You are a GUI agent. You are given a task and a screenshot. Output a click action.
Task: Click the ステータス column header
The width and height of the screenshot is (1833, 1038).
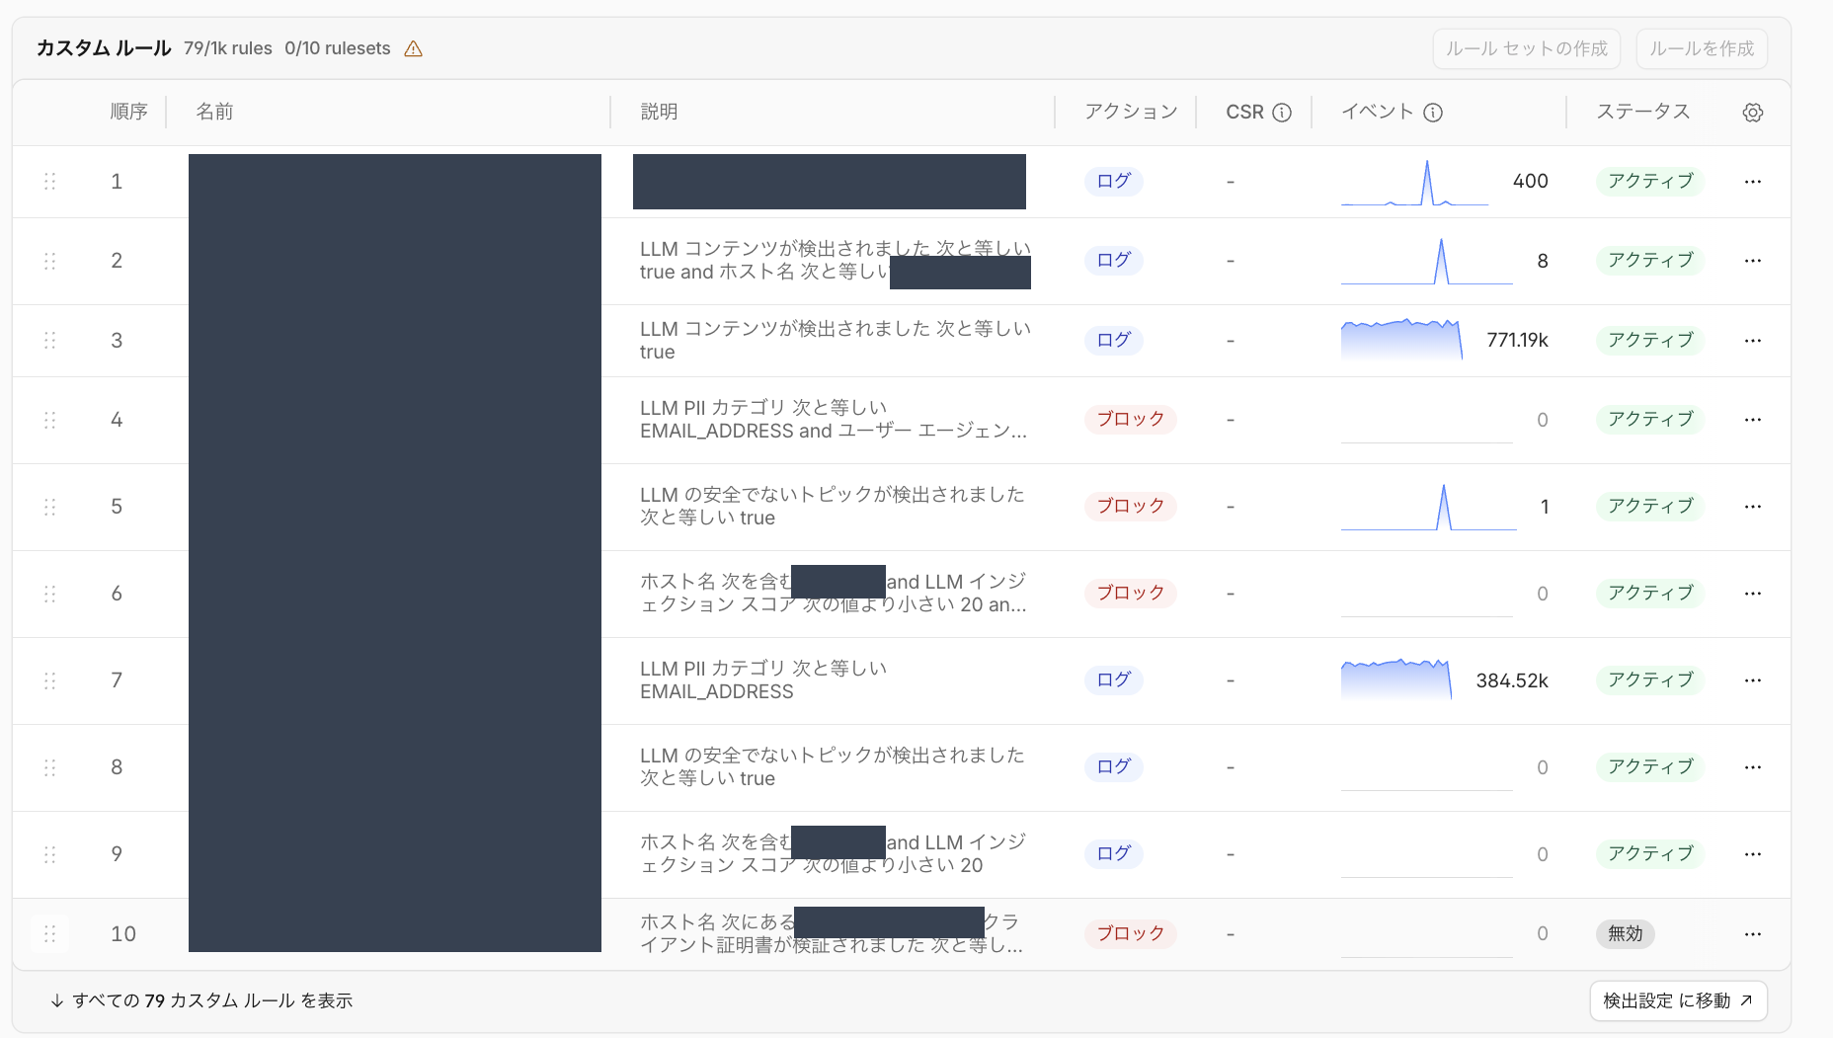pyautogui.click(x=1643, y=112)
